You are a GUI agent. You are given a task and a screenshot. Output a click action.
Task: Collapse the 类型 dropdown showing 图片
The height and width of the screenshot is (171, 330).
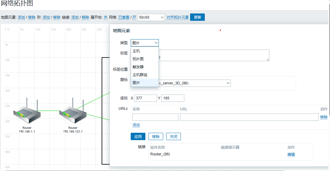[x=144, y=43]
